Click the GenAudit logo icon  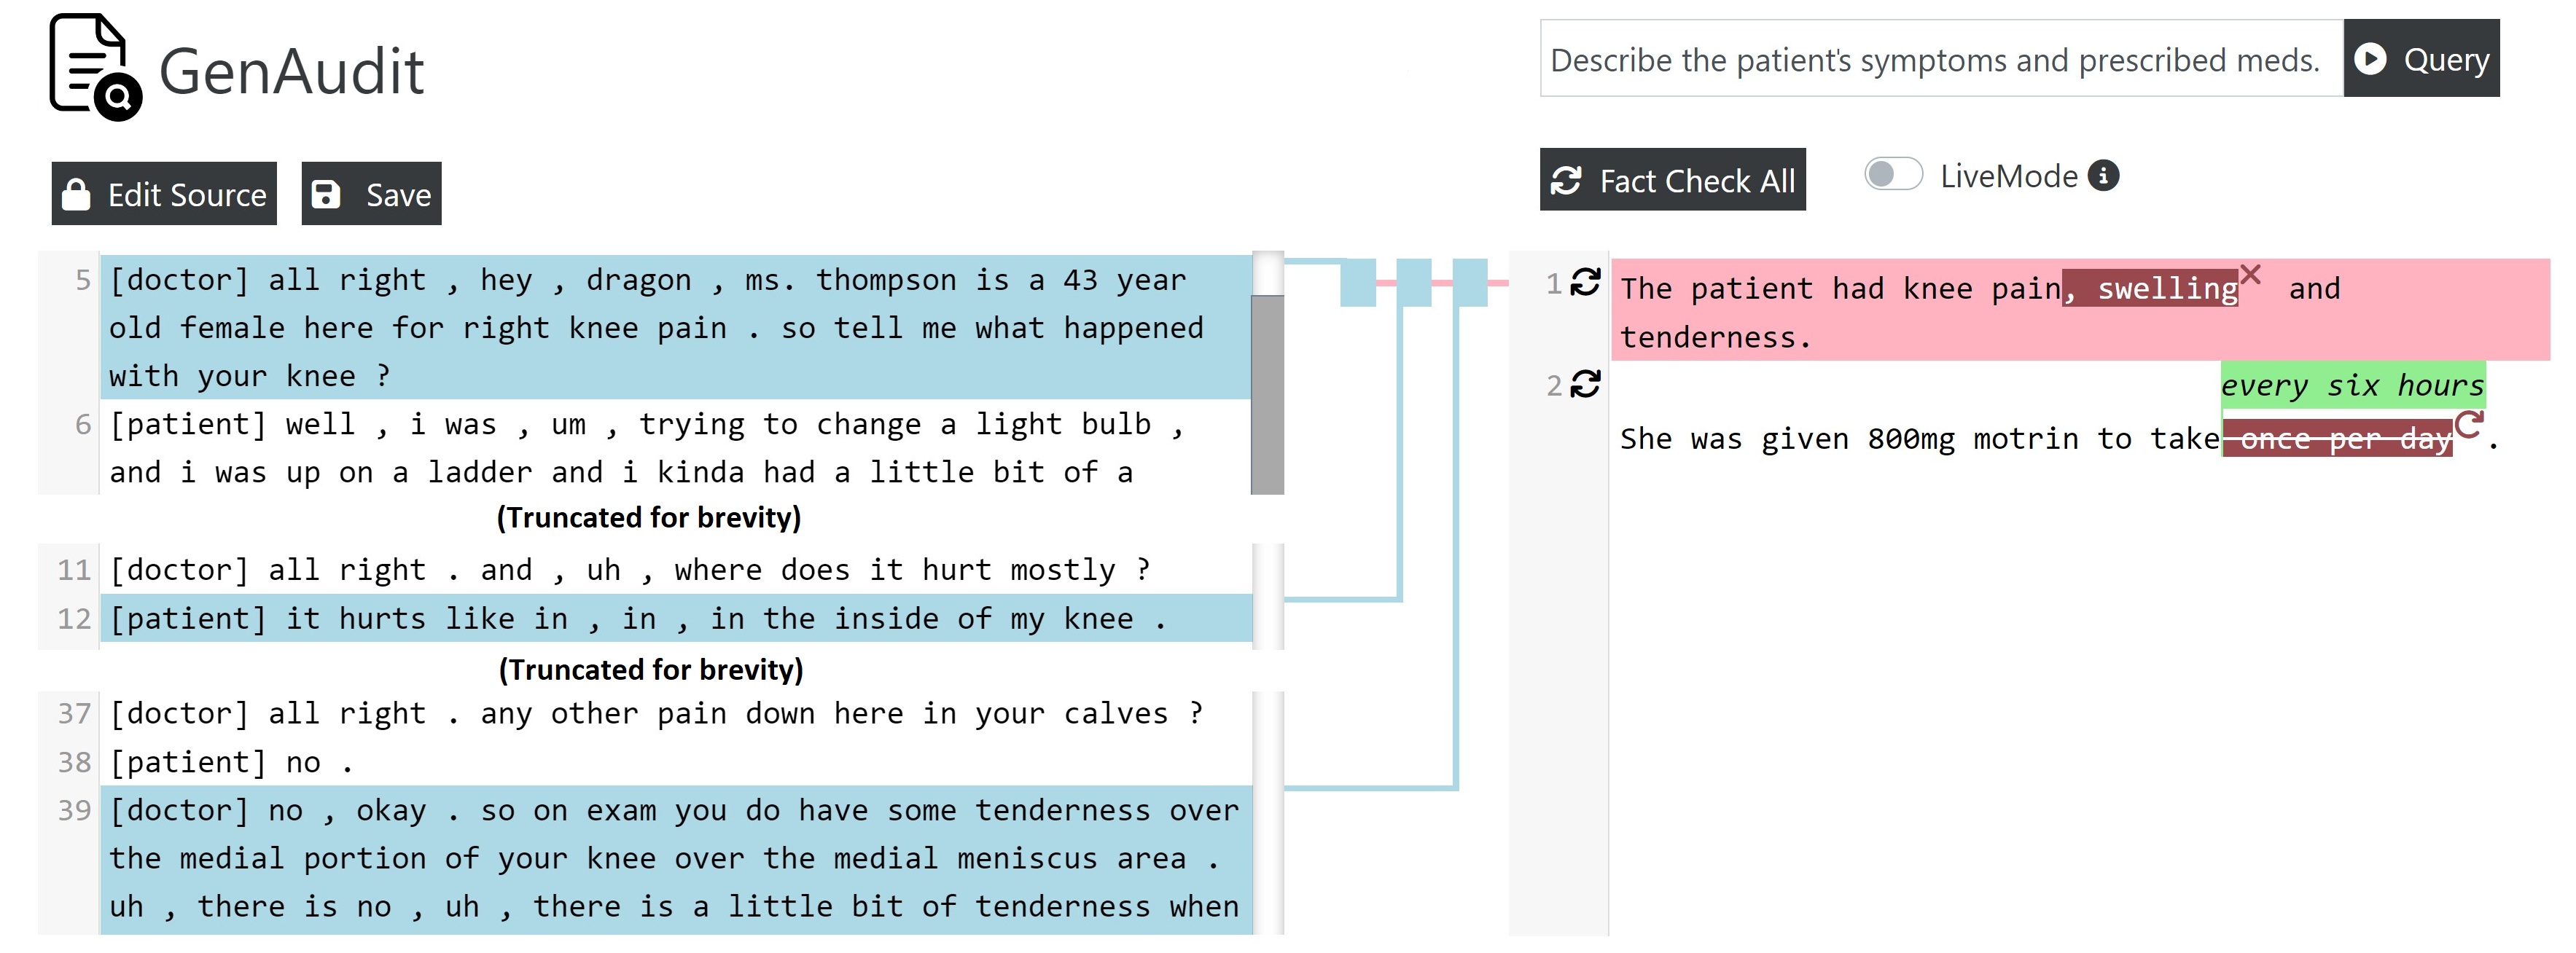coord(95,68)
